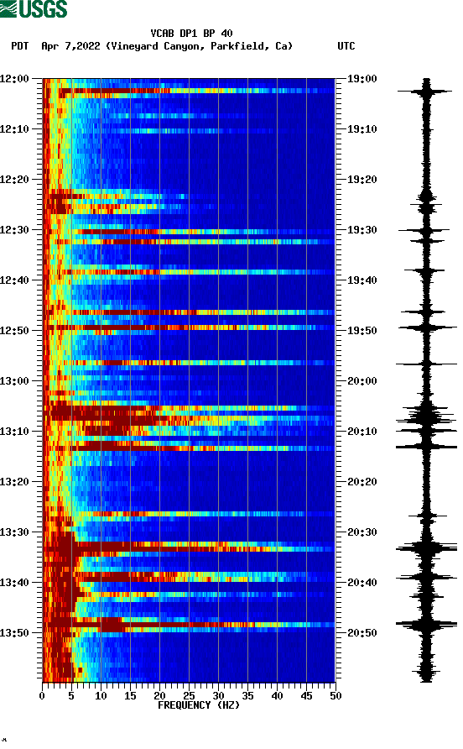The image size is (463, 749).
Task: Click the 25 Hz frequency tick label
Action: [189, 696]
